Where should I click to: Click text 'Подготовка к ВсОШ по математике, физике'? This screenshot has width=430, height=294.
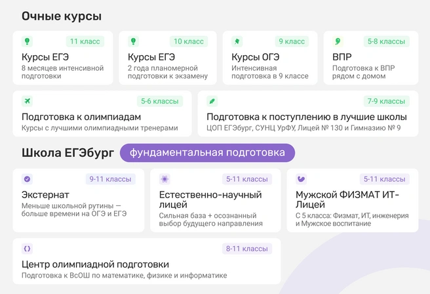coord(125,276)
